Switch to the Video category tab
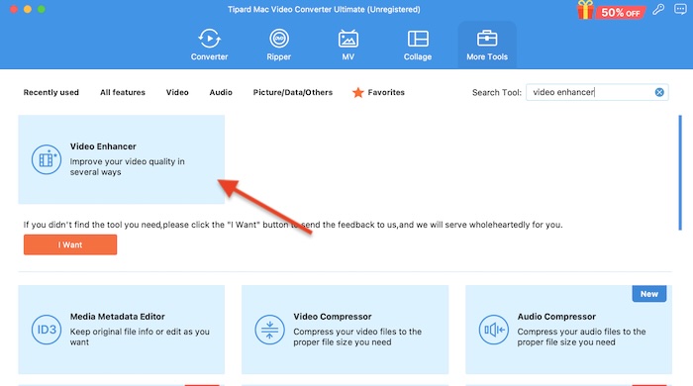Viewport: 693px width, 386px height. point(177,92)
